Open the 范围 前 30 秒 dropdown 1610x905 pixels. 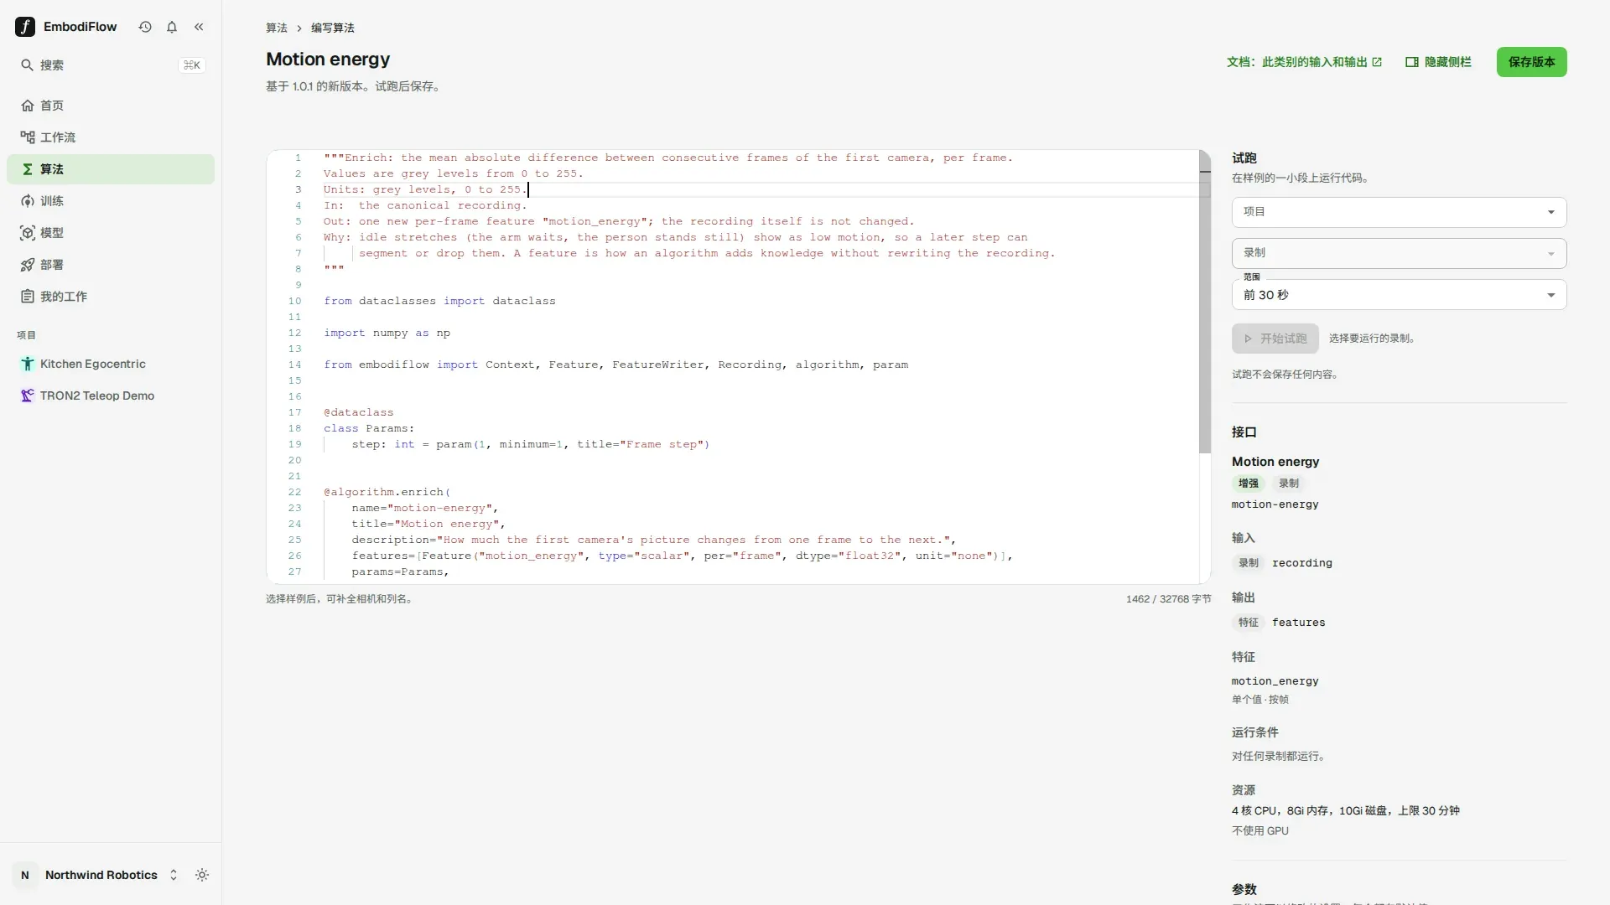point(1399,295)
